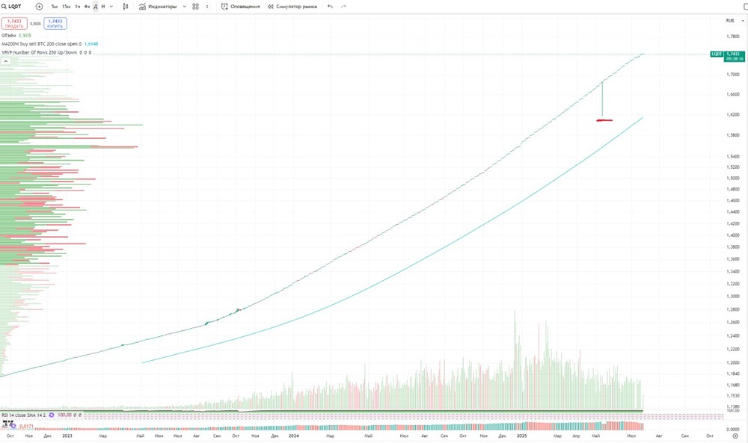Image resolution: width=748 pixels, height=443 pixels.
Task: Undo the last chart action
Action: [x=330, y=7]
